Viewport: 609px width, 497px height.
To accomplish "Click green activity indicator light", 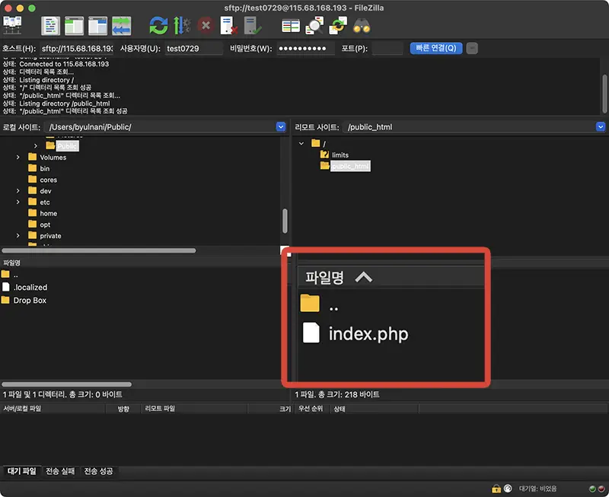I will point(592,489).
